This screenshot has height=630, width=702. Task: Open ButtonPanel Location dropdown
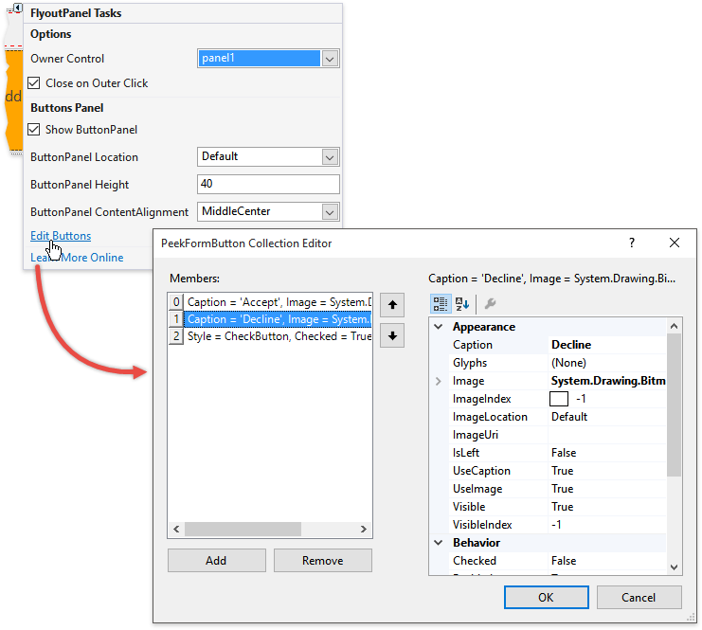[x=330, y=157]
